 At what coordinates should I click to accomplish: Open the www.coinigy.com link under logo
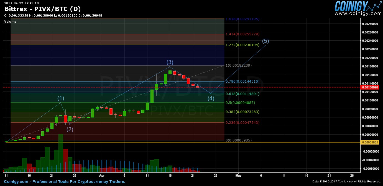pos(358,13)
